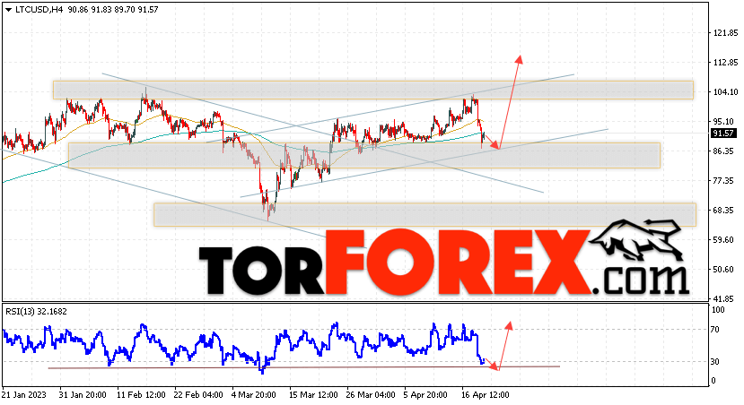The height and width of the screenshot is (405, 744).
Task: Select the 95.10 price axis label
Action: (x=723, y=122)
